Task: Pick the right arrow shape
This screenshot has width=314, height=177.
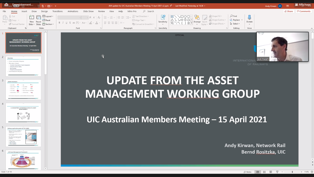Action: tap(182, 20)
